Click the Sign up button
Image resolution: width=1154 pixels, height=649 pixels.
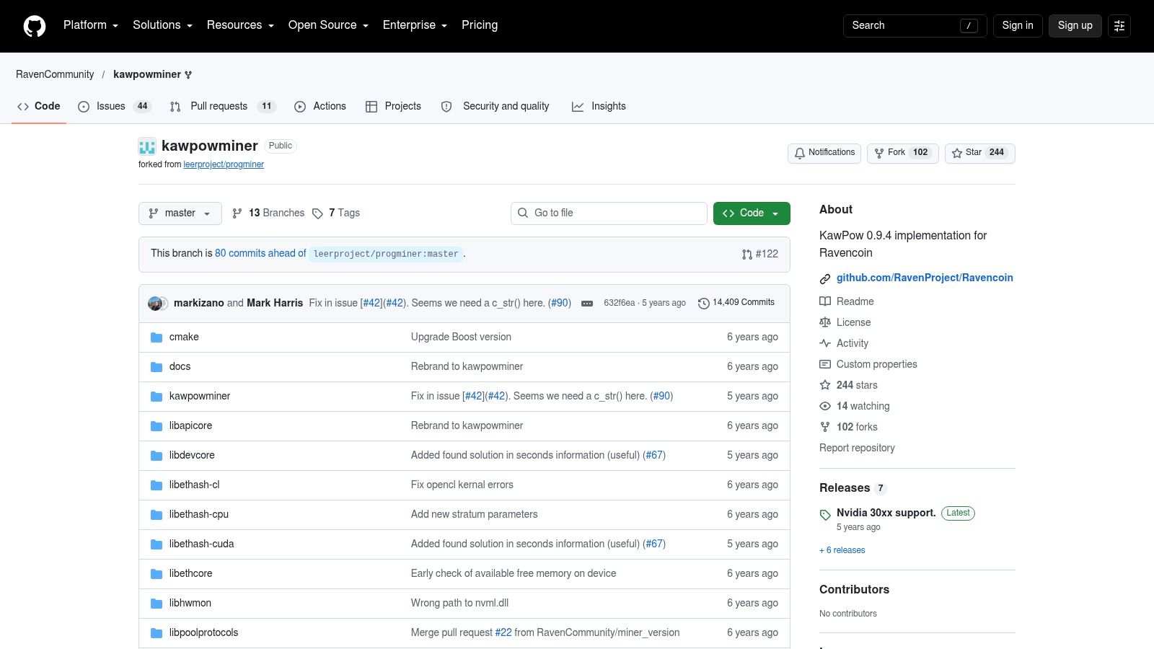pos(1075,26)
